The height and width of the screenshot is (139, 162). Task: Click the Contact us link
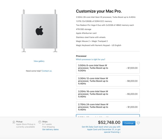[x=47, y=71]
